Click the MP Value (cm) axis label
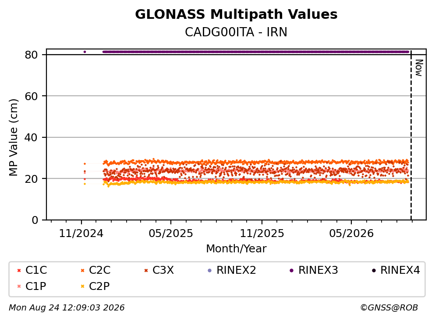The height and width of the screenshot is (321, 435). (x=13, y=137)
